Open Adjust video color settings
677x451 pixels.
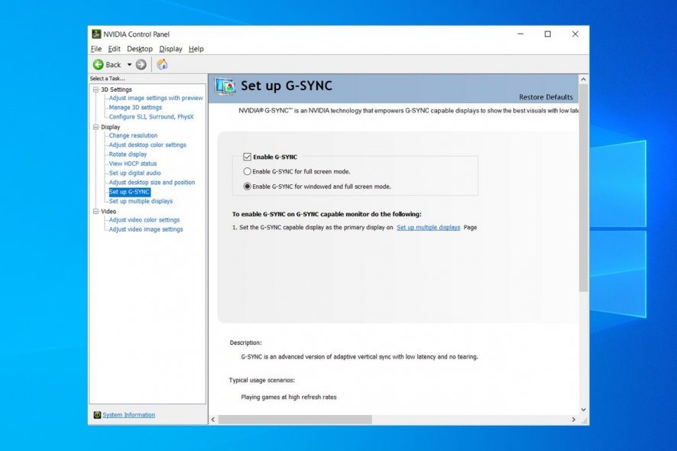[x=144, y=220]
